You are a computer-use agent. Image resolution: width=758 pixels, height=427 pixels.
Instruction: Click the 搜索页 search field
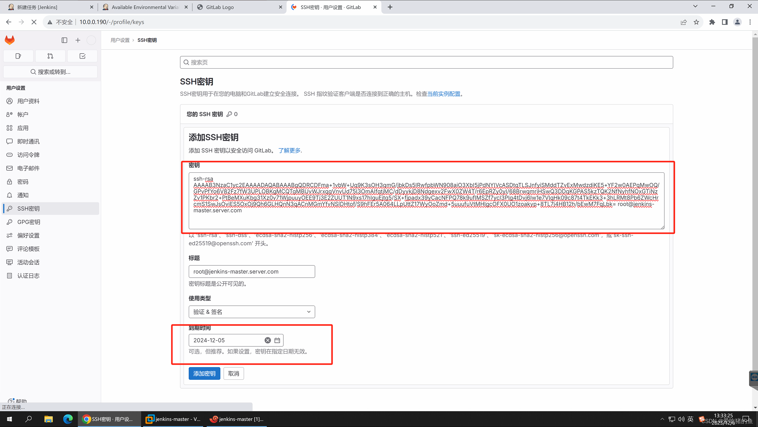tap(426, 62)
